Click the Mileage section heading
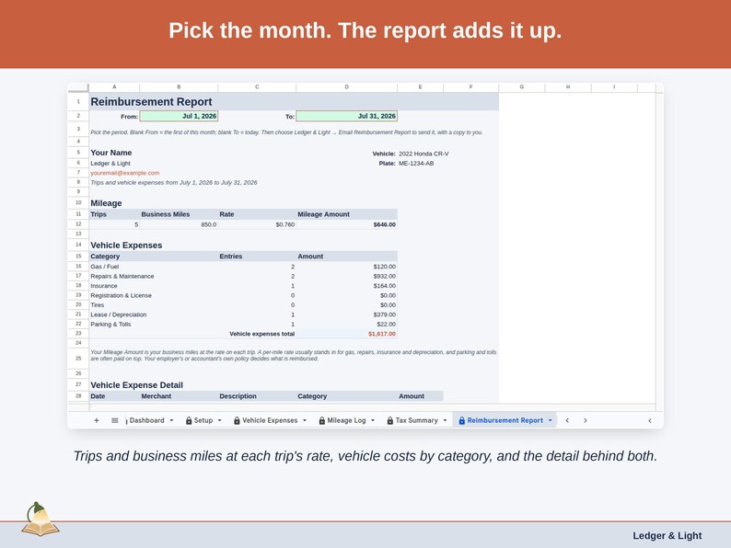Viewport: 731px width, 548px height. click(106, 203)
